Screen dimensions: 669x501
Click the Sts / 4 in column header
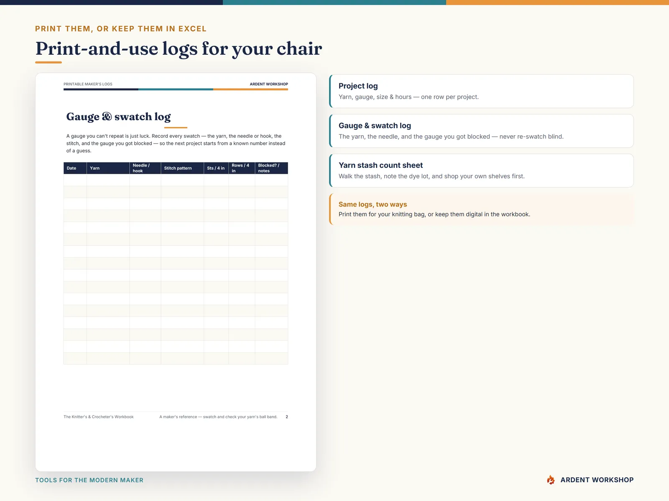(x=216, y=168)
